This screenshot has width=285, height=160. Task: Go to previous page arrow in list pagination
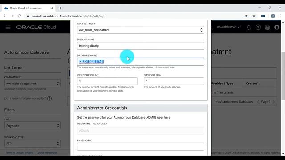click(258, 102)
